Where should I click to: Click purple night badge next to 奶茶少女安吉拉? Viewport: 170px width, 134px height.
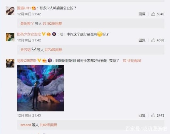coord(54,34)
